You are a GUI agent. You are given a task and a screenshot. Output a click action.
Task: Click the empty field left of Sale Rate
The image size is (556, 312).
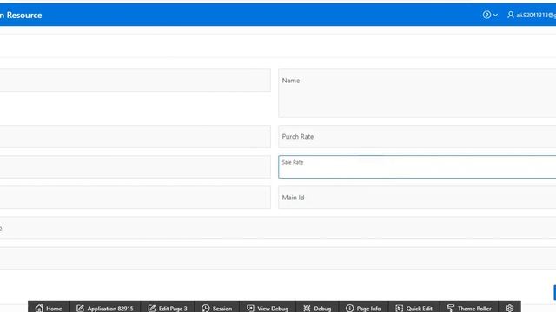pos(136,166)
